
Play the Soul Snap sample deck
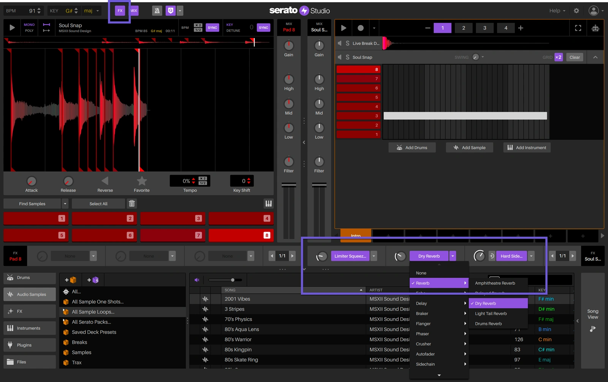12,27
